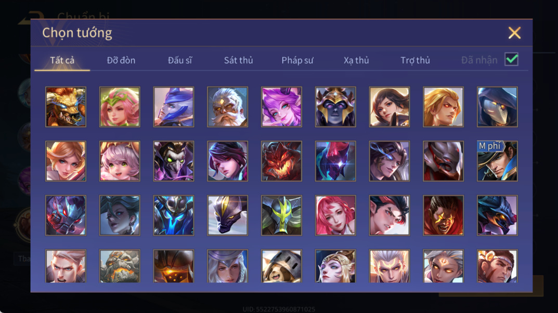Image resolution: width=558 pixels, height=313 pixels.
Task: Switch to the 'Đỡ đòn' tab
Action: pos(121,60)
